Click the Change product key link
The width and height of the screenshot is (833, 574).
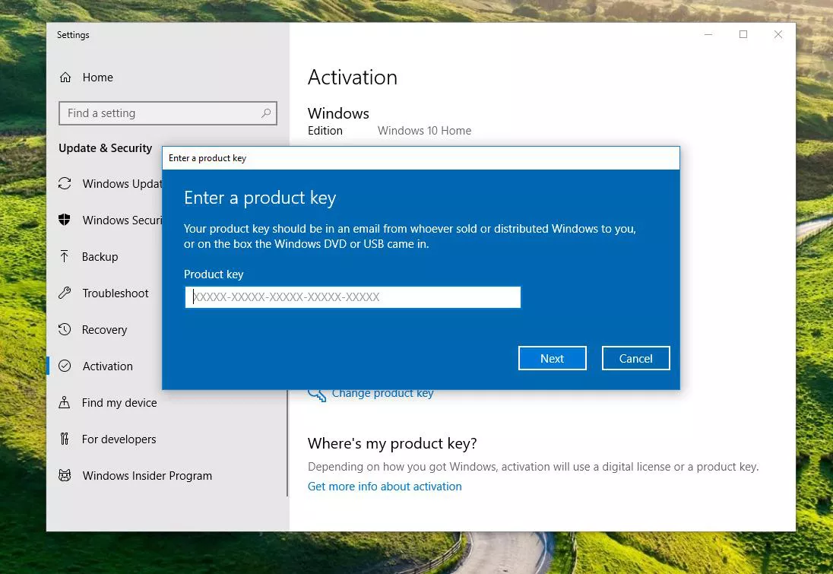coord(382,392)
